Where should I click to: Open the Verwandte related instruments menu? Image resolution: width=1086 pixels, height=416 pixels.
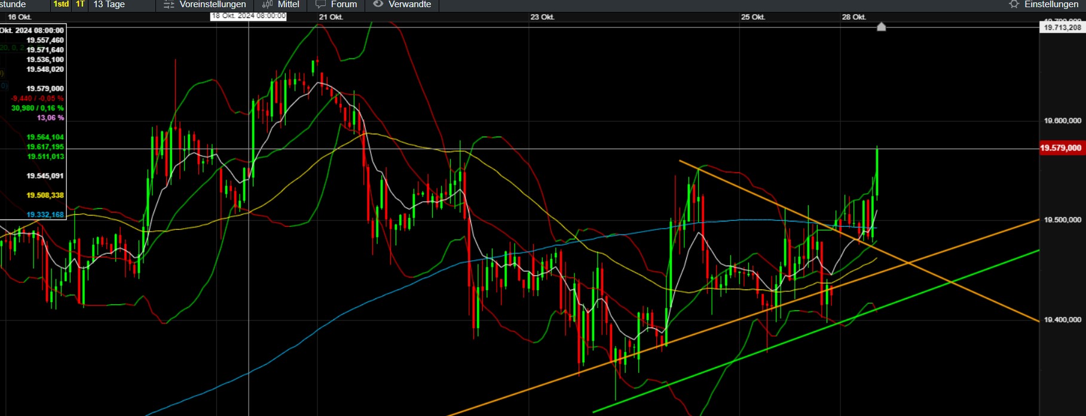point(409,4)
